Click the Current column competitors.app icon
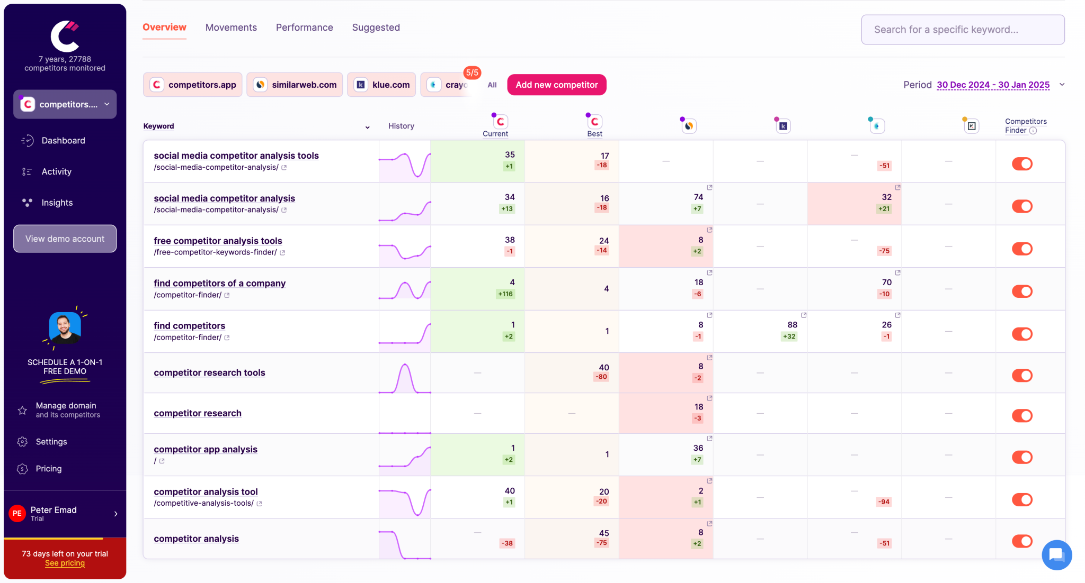 (500, 122)
